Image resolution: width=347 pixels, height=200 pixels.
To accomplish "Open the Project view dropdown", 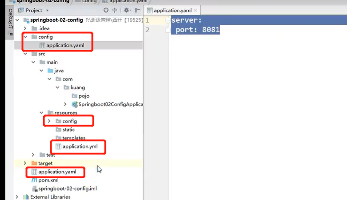I will pos(47,10).
